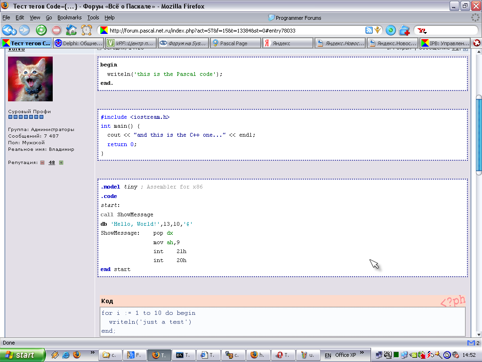The height and width of the screenshot is (362, 482).
Task: Click the alarm clock toolbar icon
Action: coord(86,30)
